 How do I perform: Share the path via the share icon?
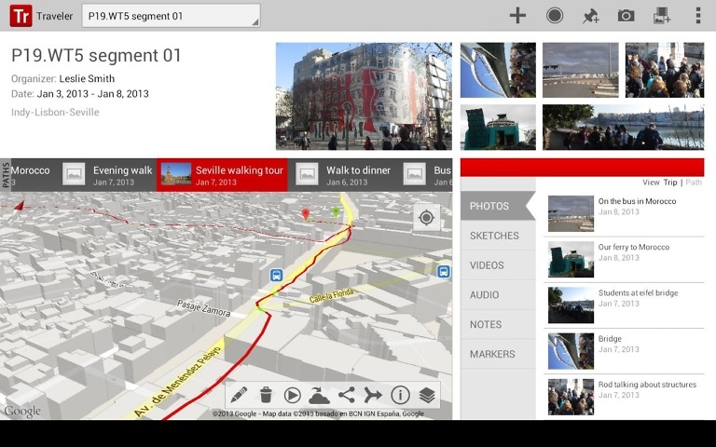pos(346,395)
